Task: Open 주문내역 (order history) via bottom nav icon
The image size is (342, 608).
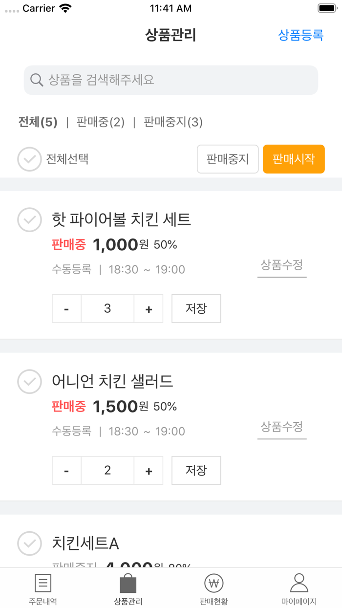Action: click(x=43, y=583)
